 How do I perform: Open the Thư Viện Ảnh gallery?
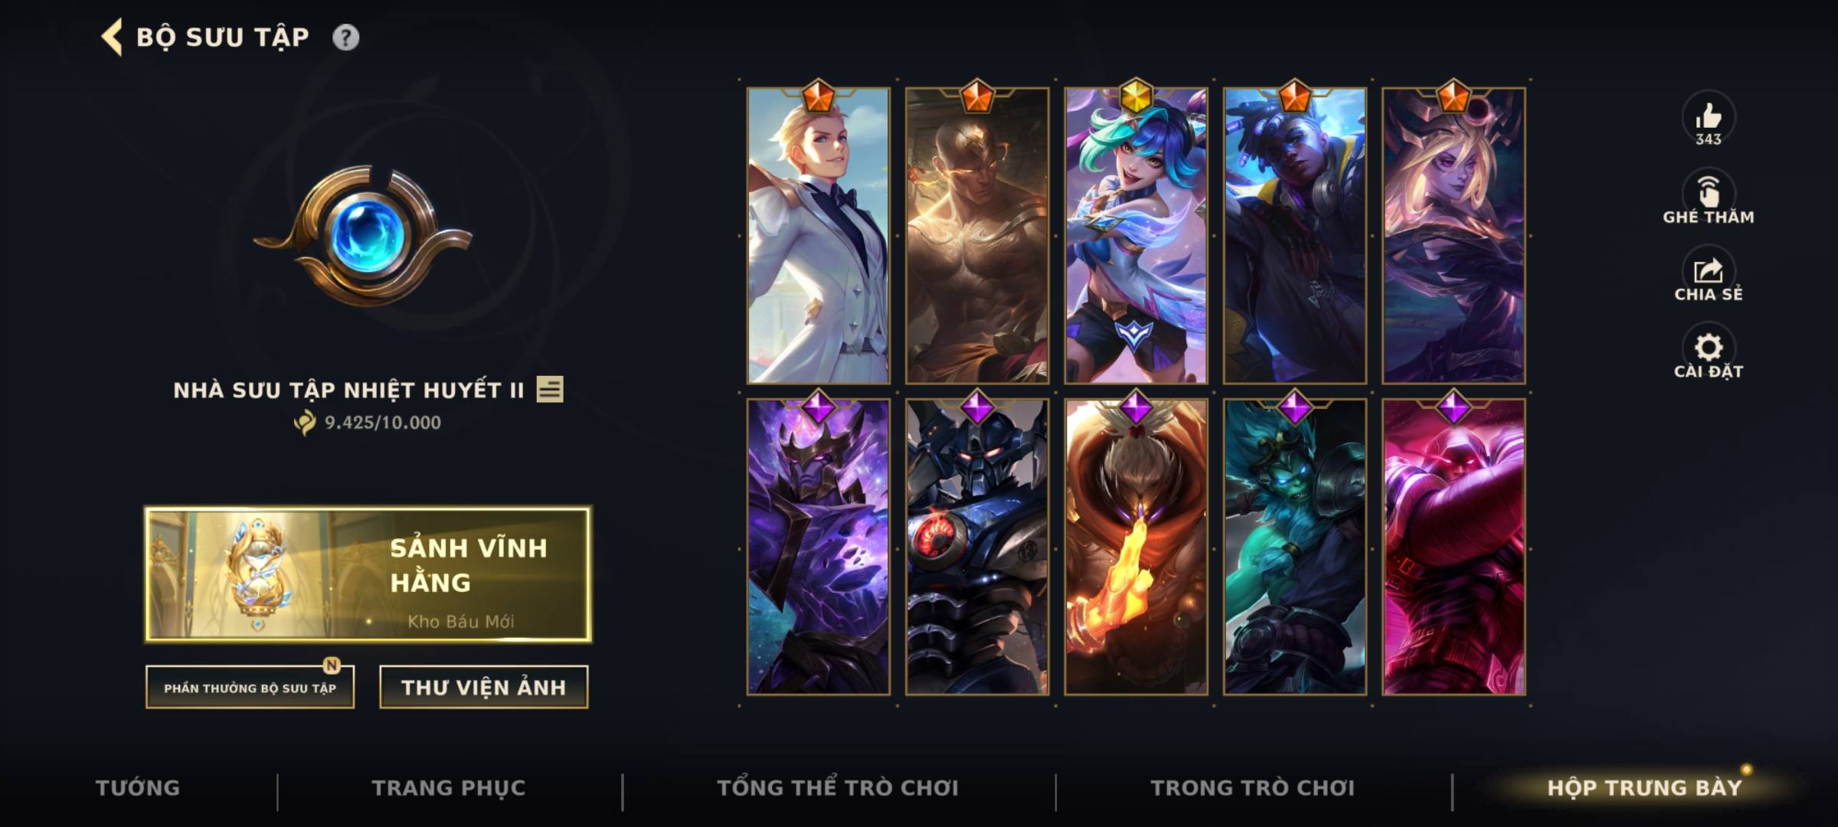[x=484, y=687]
